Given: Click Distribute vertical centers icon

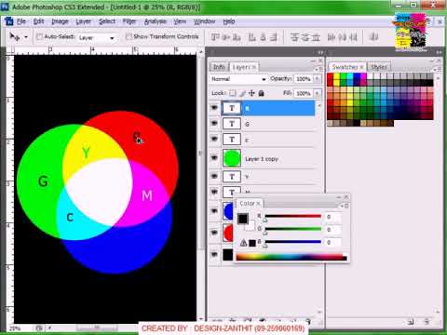Looking at the screenshot, I should coord(305,37).
